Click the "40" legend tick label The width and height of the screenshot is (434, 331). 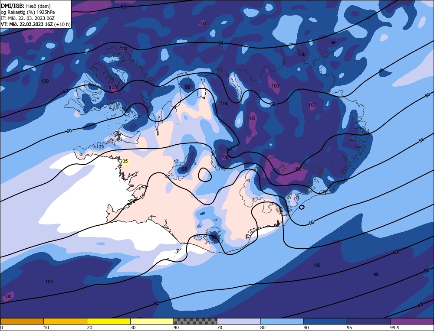coord(176,328)
